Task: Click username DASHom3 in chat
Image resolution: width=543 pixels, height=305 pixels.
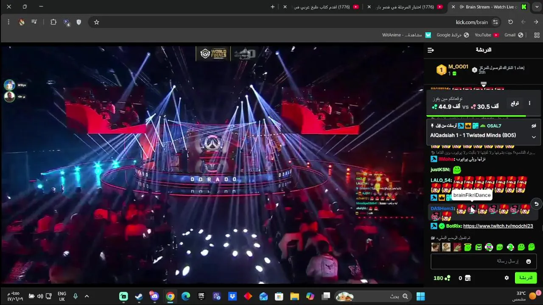Action: pos(442,208)
